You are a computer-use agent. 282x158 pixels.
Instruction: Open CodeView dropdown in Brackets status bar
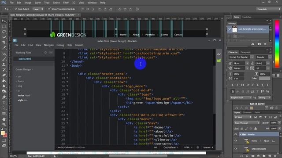[x=171, y=147]
